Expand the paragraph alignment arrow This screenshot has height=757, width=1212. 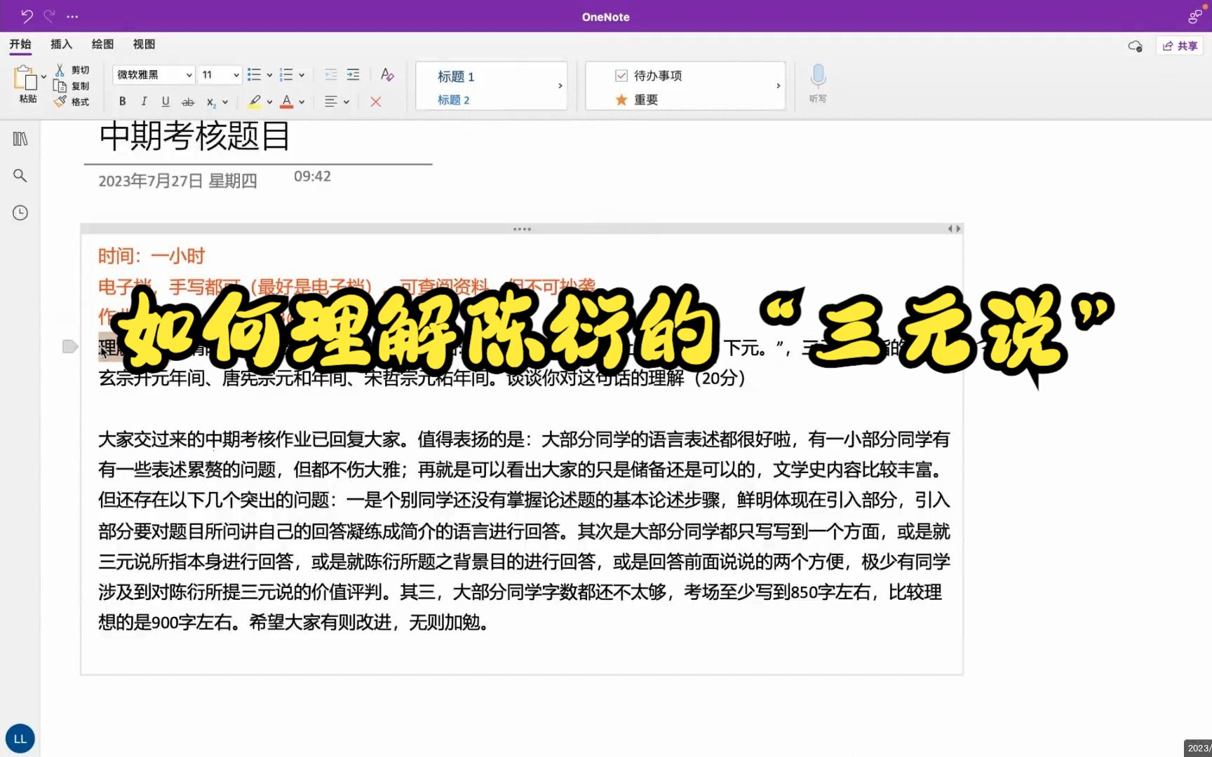tap(346, 102)
